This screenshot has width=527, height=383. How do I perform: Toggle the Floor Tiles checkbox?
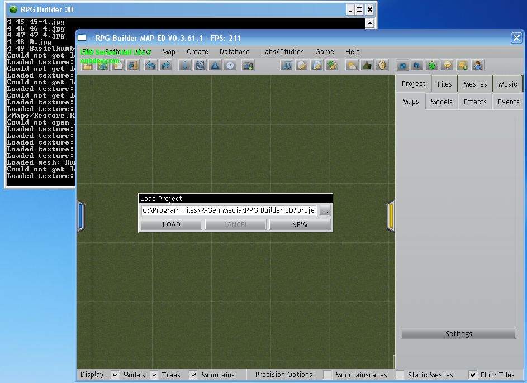click(473, 375)
